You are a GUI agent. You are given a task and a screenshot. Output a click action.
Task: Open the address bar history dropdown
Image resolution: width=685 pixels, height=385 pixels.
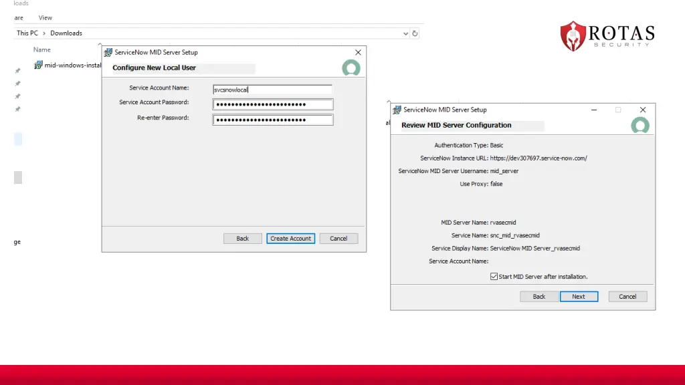click(x=405, y=33)
